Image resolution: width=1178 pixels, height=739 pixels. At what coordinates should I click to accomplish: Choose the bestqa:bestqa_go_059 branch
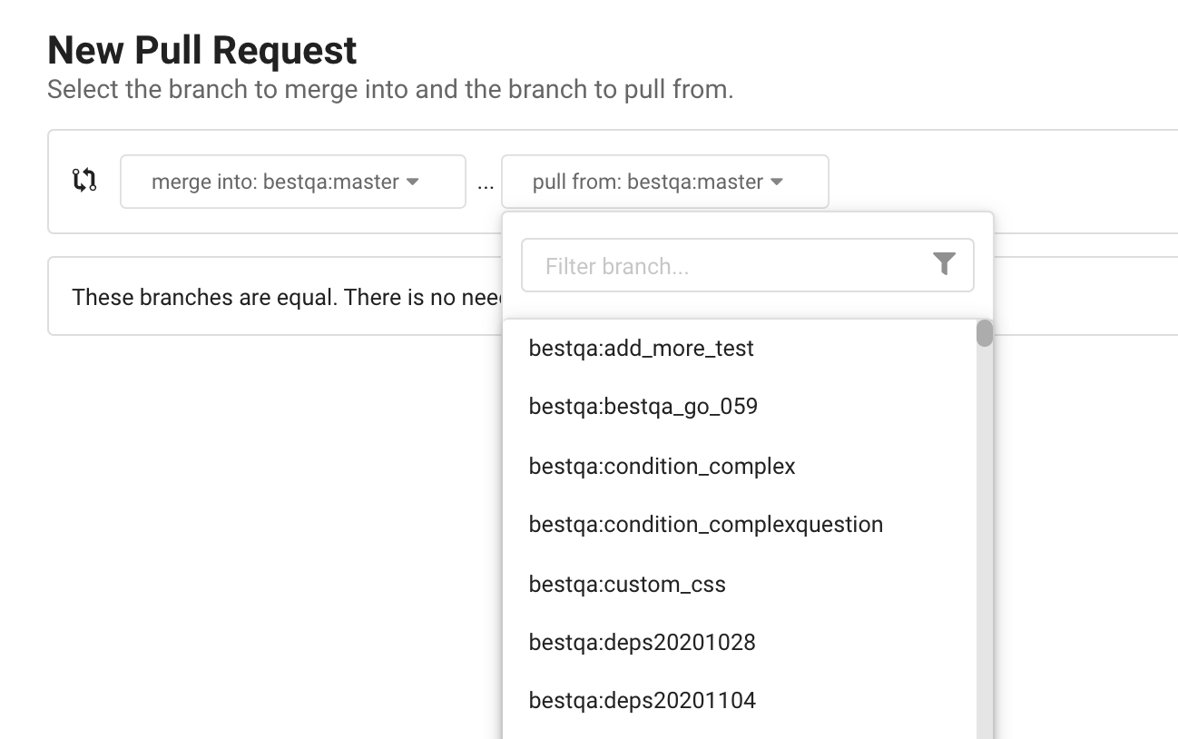point(643,407)
